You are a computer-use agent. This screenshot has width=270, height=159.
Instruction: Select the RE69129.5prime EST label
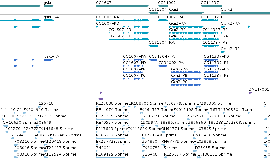[x=112, y=154]
